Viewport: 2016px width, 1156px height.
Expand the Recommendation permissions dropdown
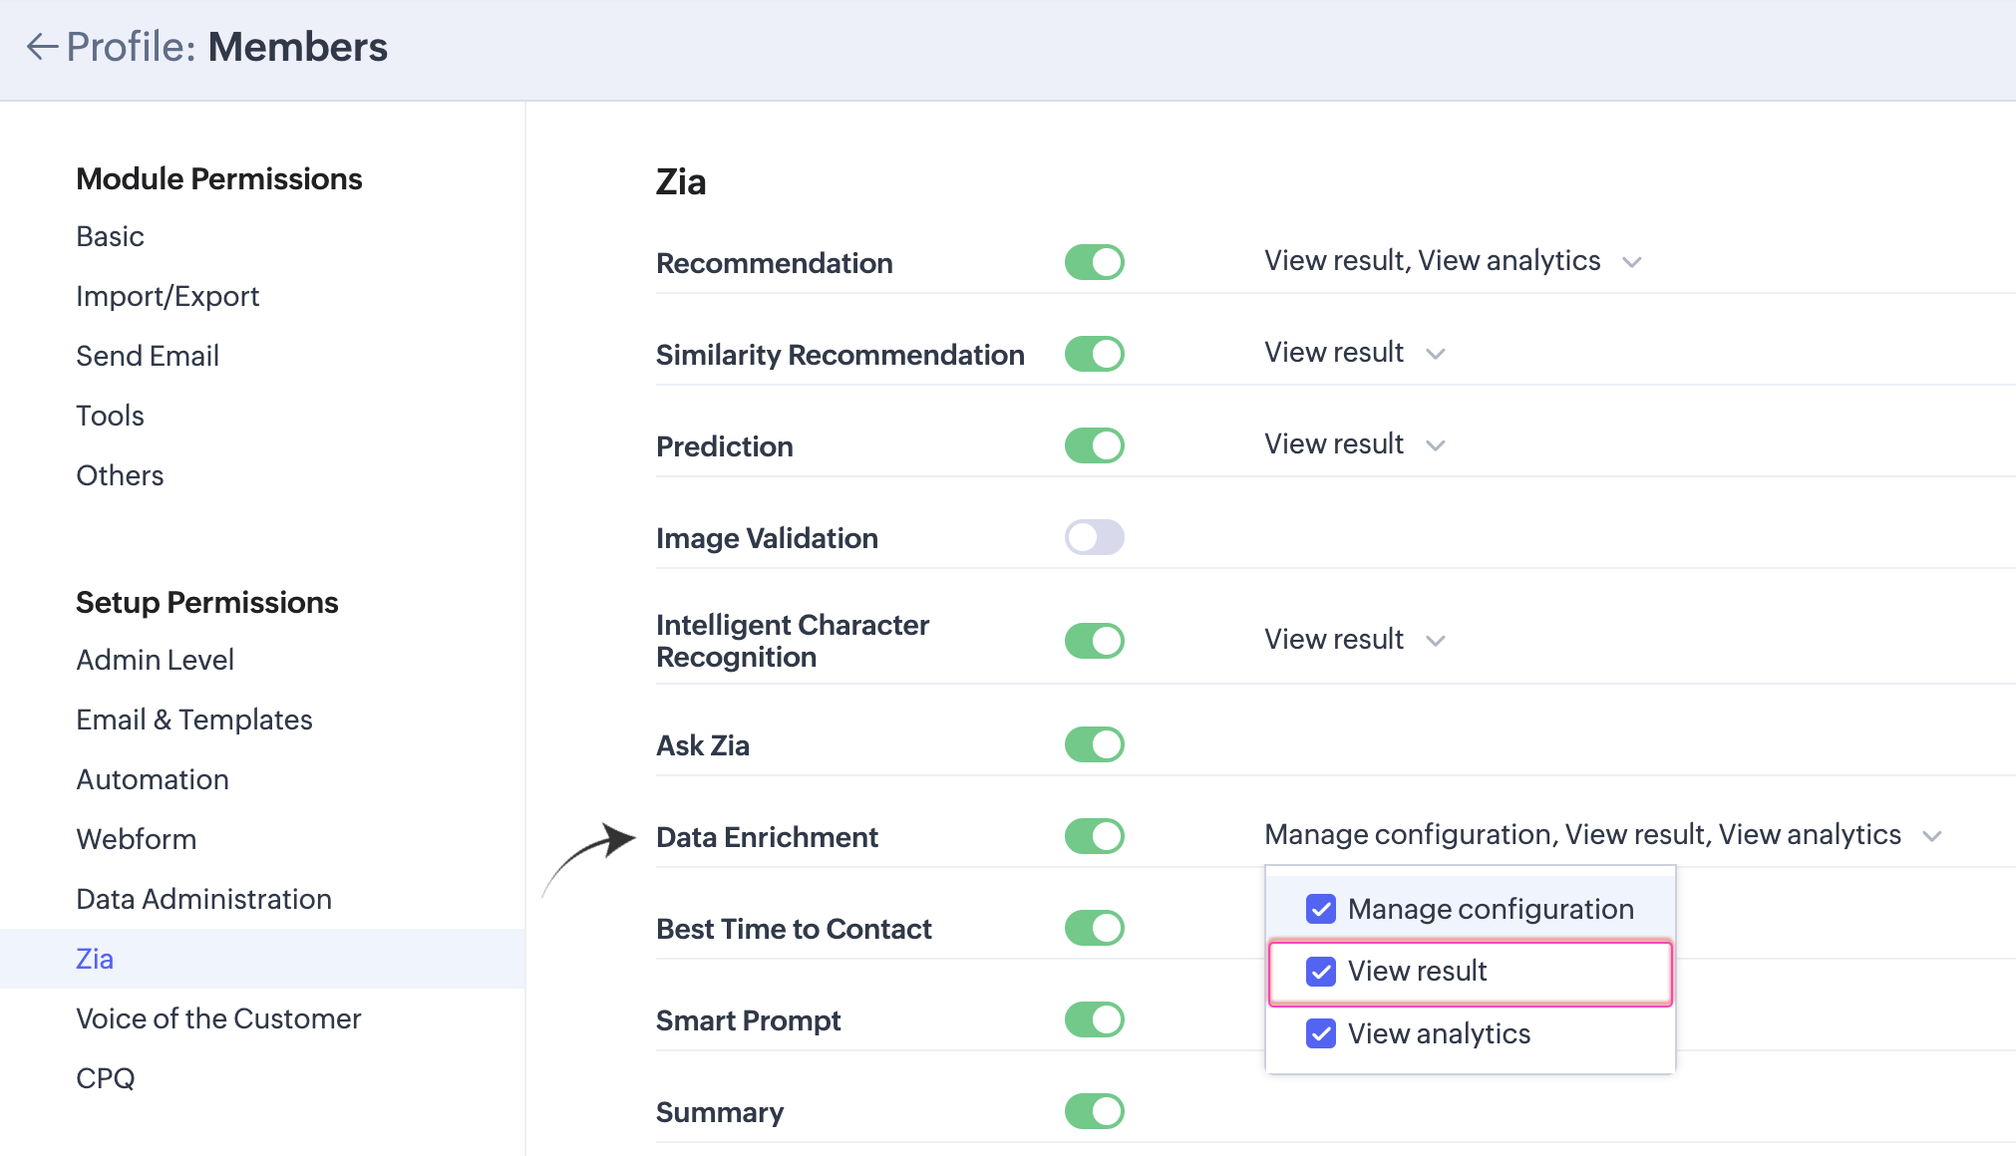click(x=1631, y=262)
